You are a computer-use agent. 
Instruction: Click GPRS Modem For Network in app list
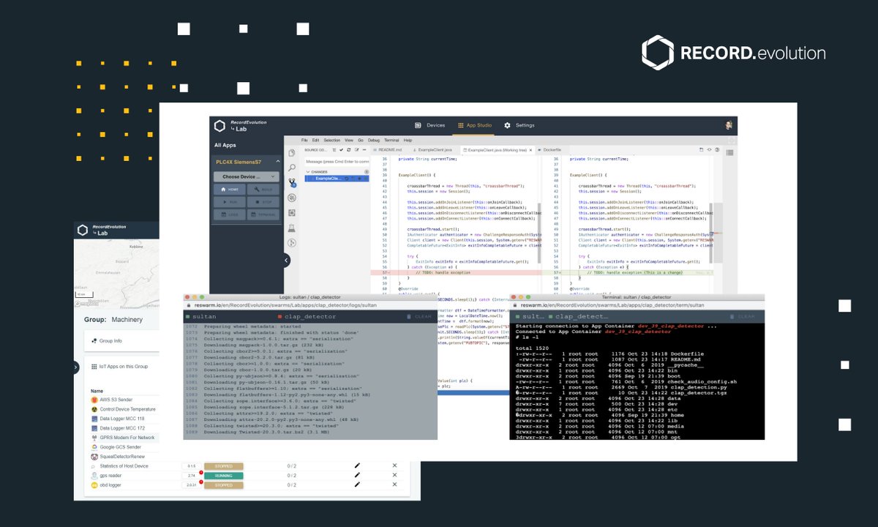(x=126, y=437)
